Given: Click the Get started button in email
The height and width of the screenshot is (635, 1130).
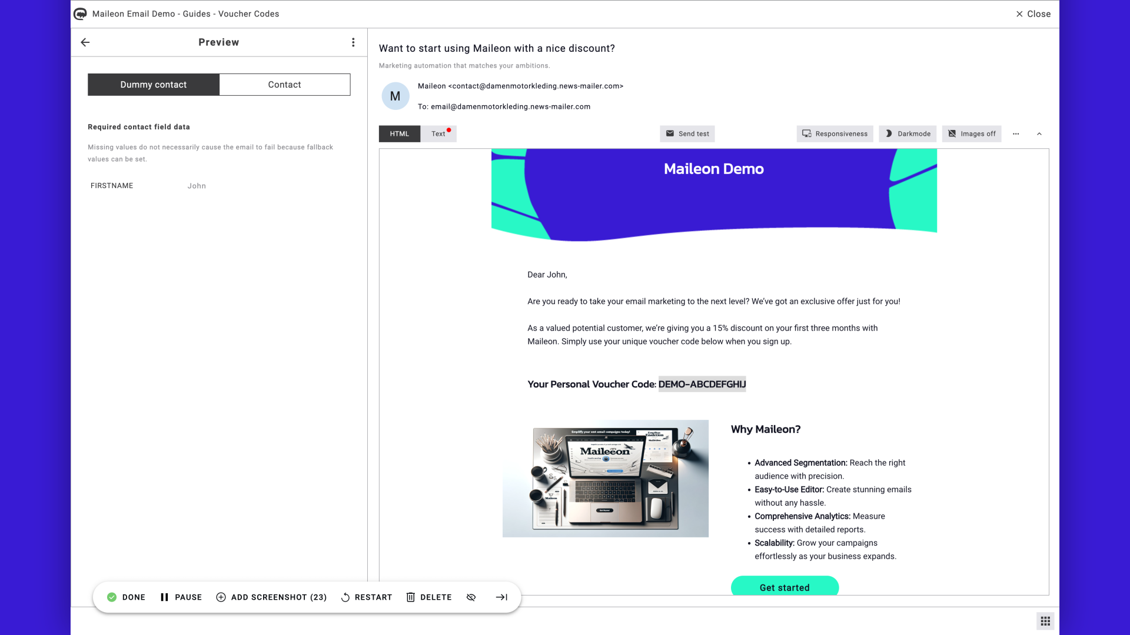Looking at the screenshot, I should pyautogui.click(x=785, y=586).
